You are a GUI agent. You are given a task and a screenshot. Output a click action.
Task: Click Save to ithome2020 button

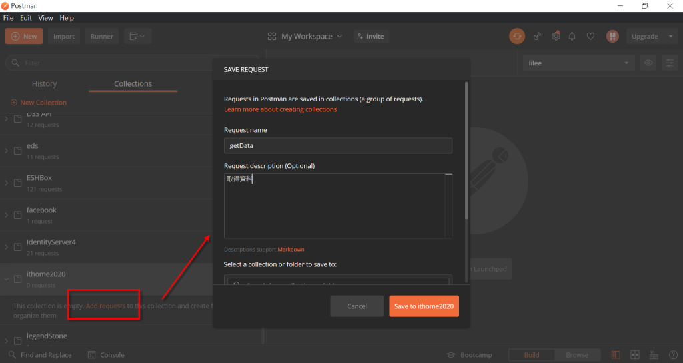pos(424,306)
